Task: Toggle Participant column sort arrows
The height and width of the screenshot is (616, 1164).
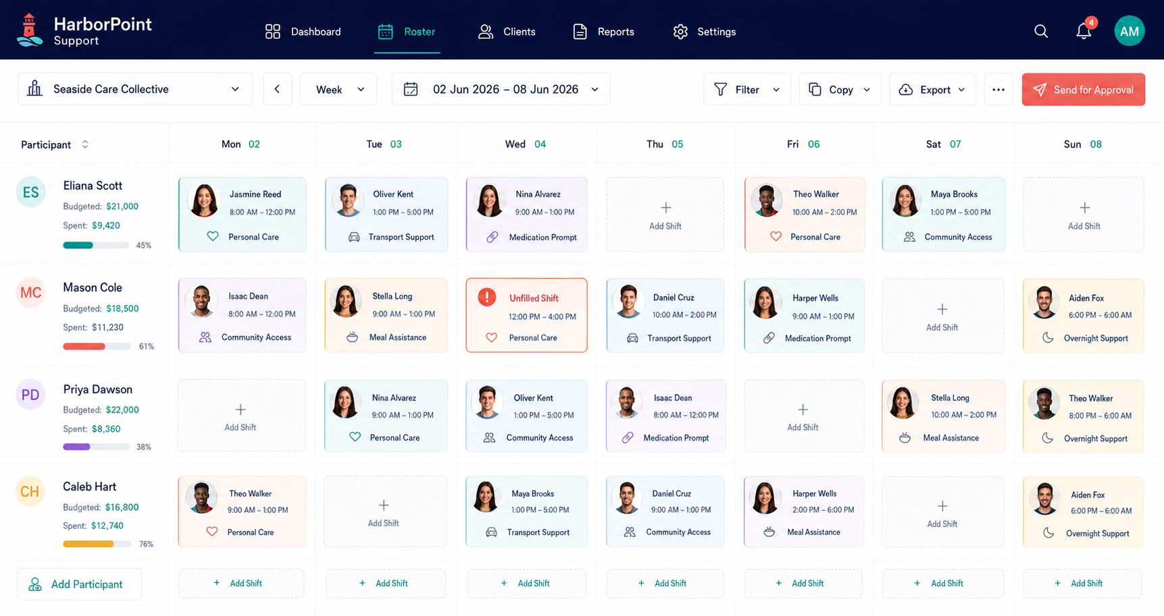Action: click(85, 144)
